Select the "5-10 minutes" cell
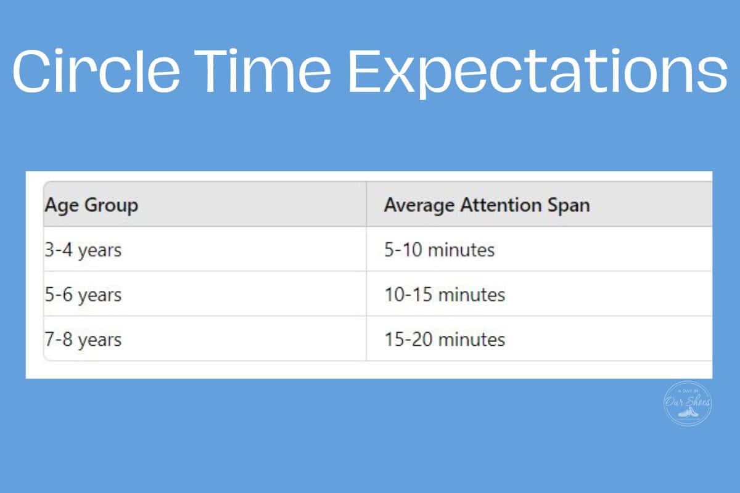The height and width of the screenshot is (493, 740). [439, 250]
